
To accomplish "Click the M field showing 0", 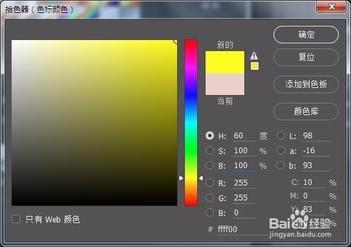I will click(314, 196).
